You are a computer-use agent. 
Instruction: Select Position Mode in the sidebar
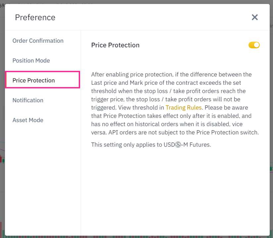coord(31,60)
